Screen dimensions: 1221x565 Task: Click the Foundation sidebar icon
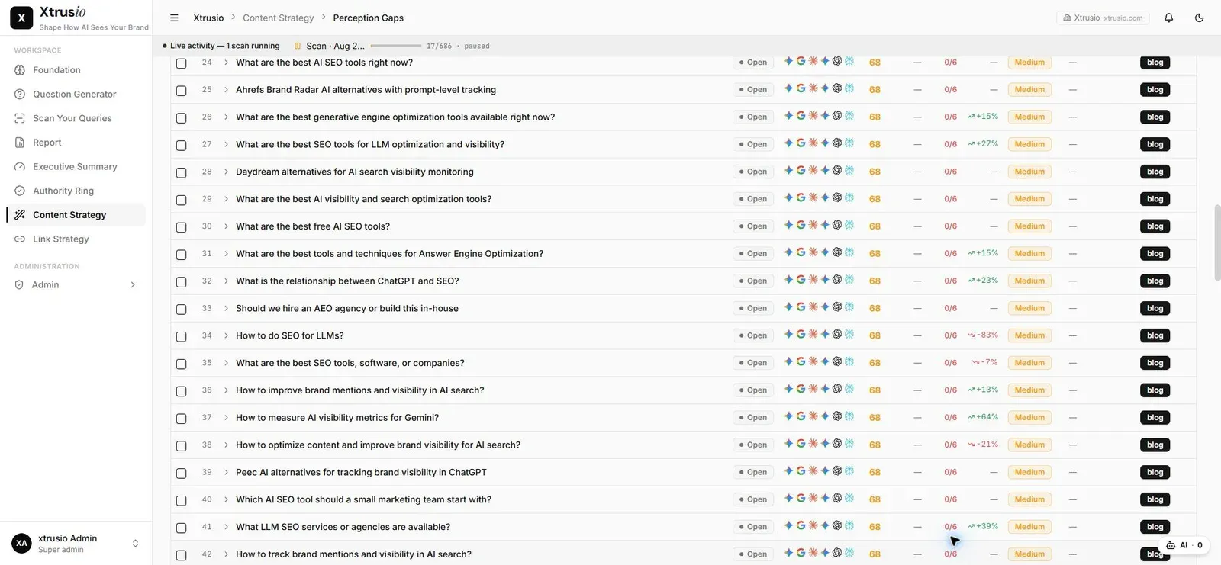pos(20,70)
